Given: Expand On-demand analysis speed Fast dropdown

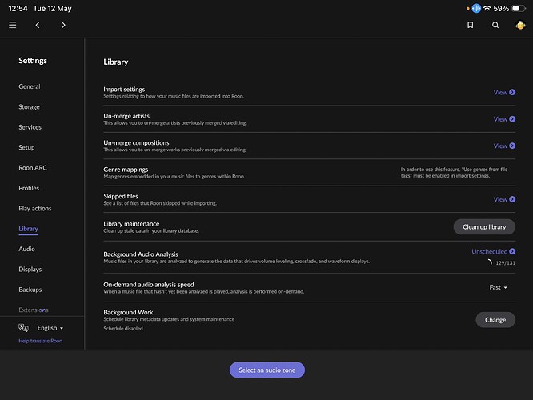Looking at the screenshot, I should click(498, 287).
